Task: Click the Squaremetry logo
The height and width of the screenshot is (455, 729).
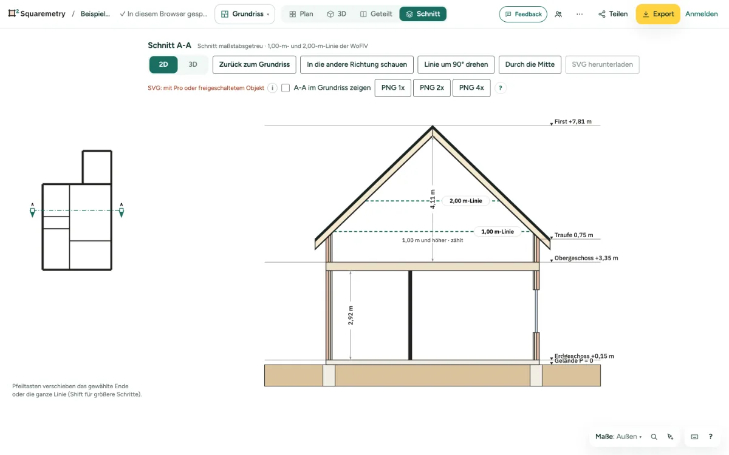Action: (36, 14)
